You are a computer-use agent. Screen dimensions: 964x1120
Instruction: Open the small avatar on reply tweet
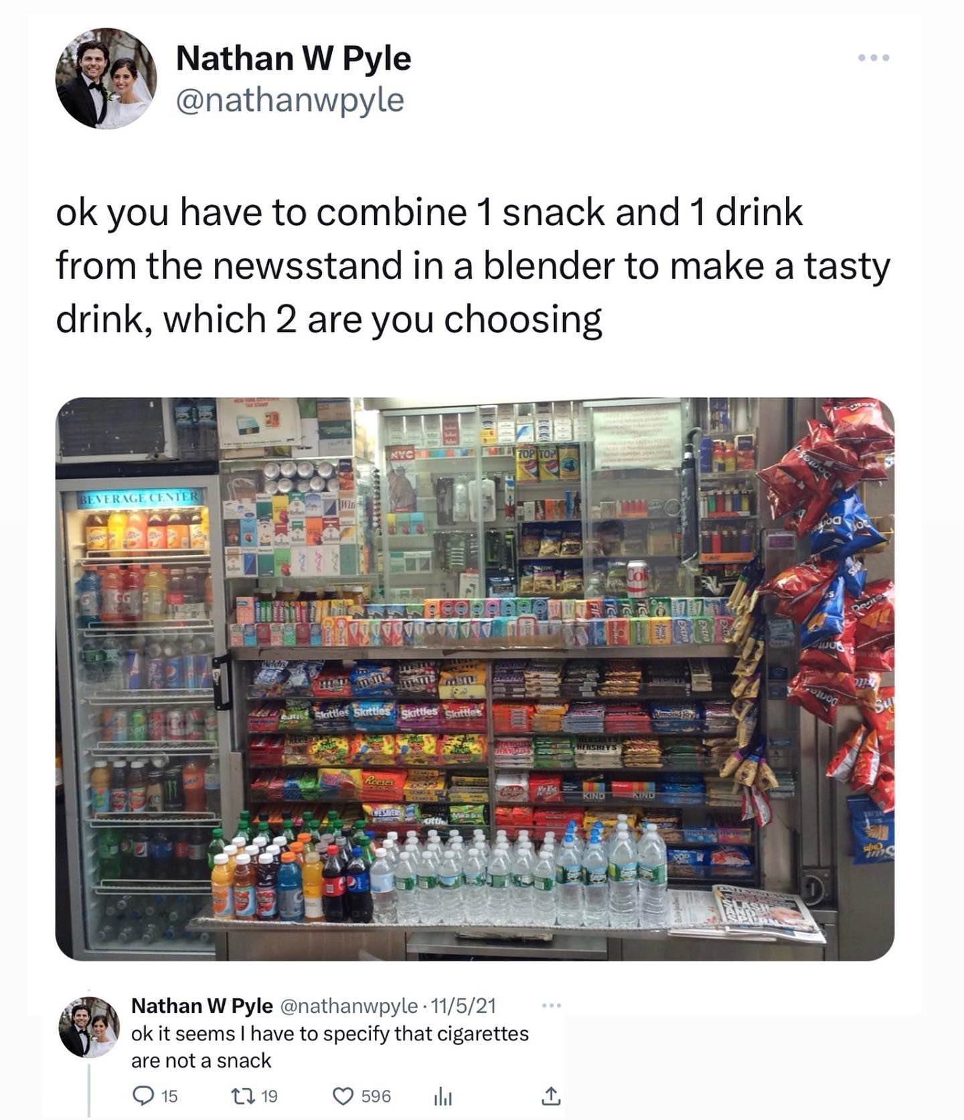(x=89, y=1027)
